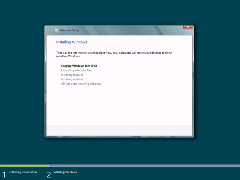
Task: Click the green segment of the setup progress bar
Action: [24, 166]
